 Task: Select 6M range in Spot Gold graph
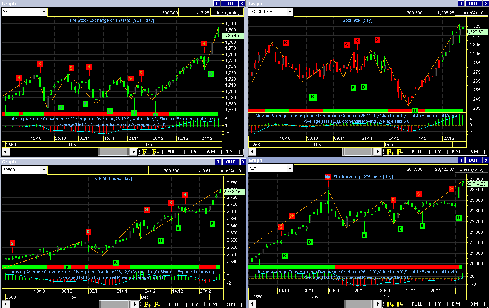pos(456,152)
